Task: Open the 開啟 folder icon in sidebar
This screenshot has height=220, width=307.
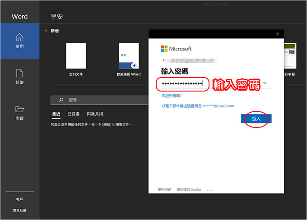Action: 19,113
